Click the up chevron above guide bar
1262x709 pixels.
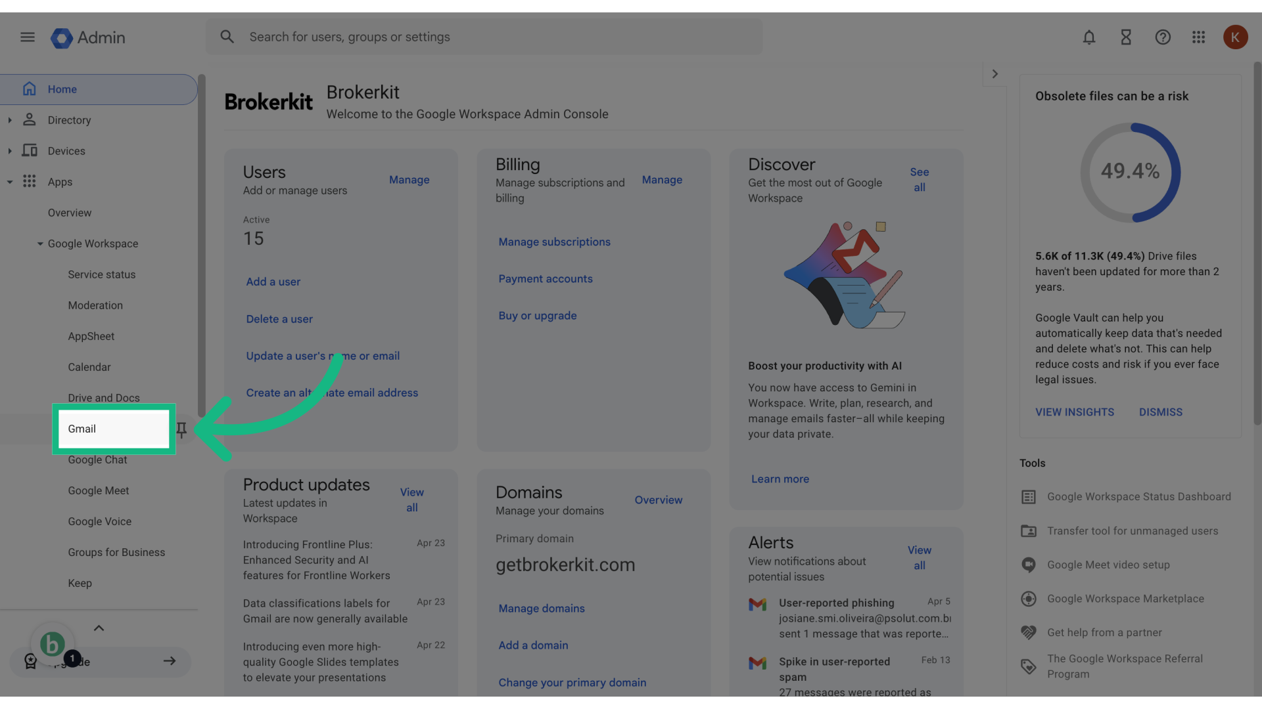coord(99,628)
